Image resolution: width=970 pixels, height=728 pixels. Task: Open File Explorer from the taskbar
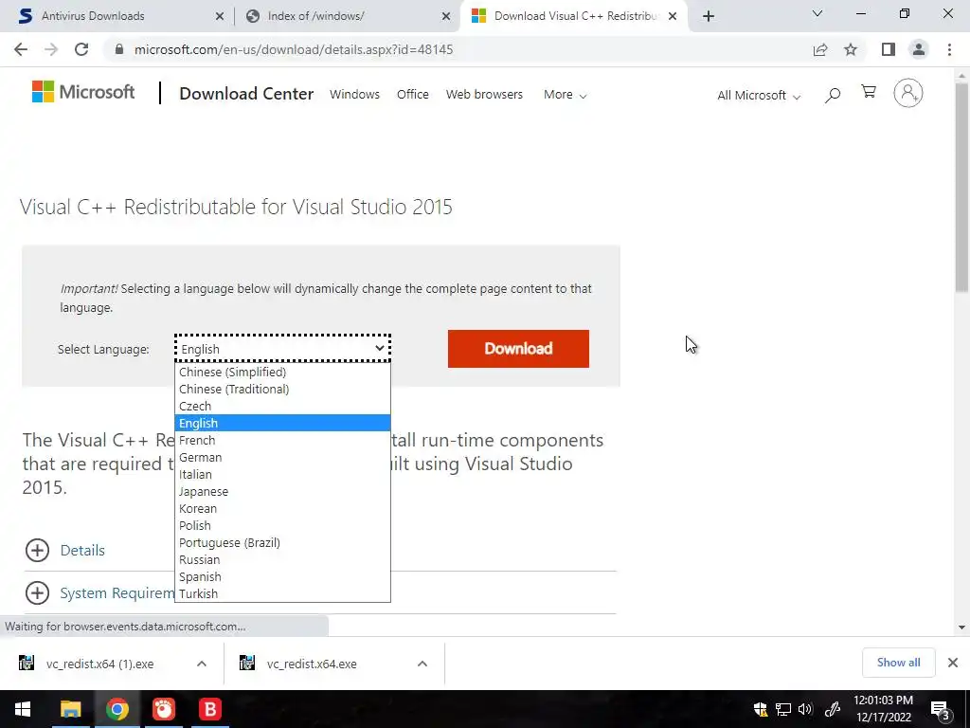coord(70,709)
